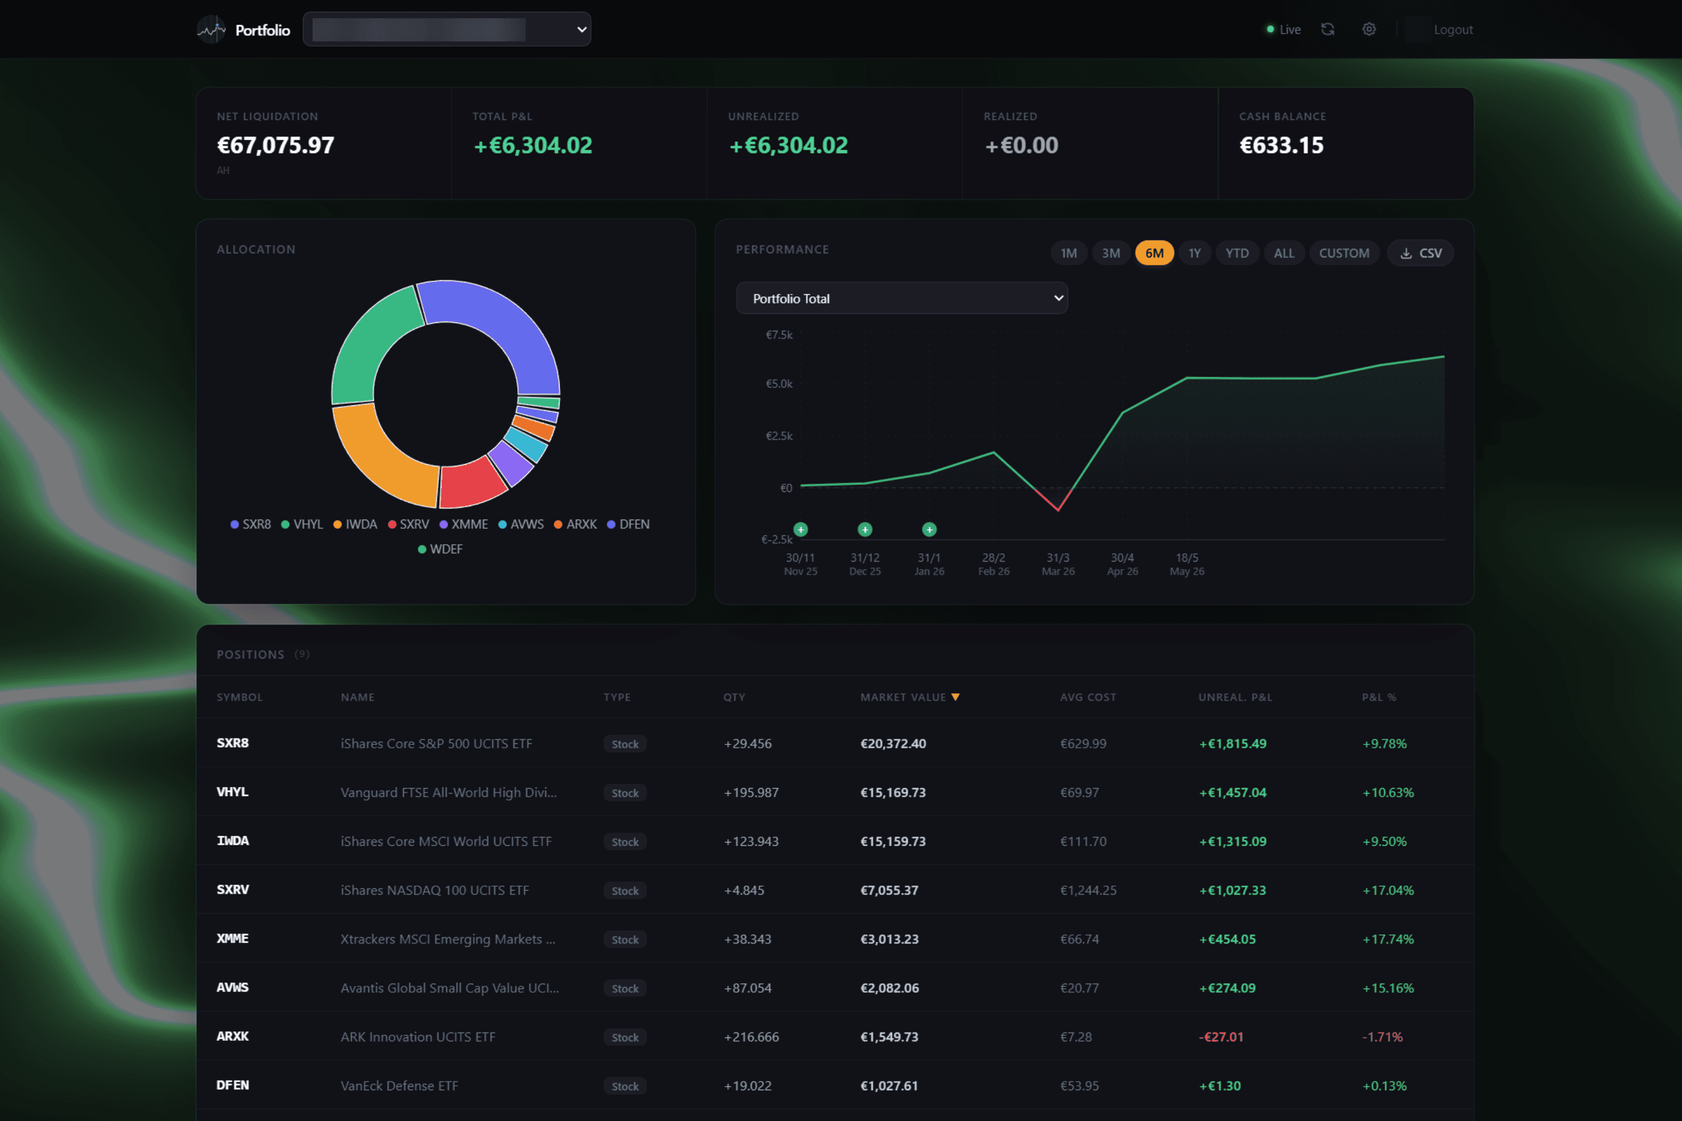This screenshot has width=1682, height=1121.
Task: Choose the CUSTOM date range
Action: pyautogui.click(x=1344, y=253)
